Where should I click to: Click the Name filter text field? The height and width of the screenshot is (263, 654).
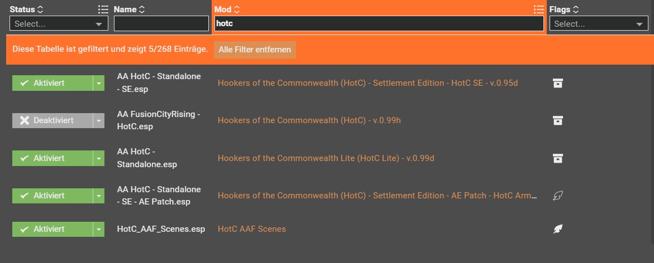coord(161,24)
